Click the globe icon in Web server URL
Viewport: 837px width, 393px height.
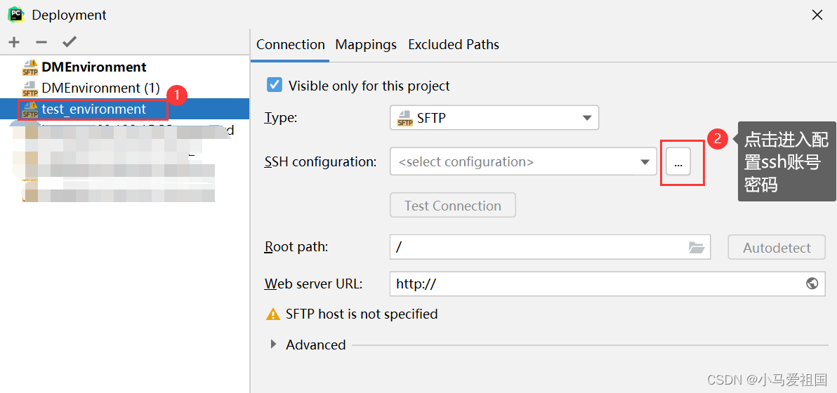812,284
